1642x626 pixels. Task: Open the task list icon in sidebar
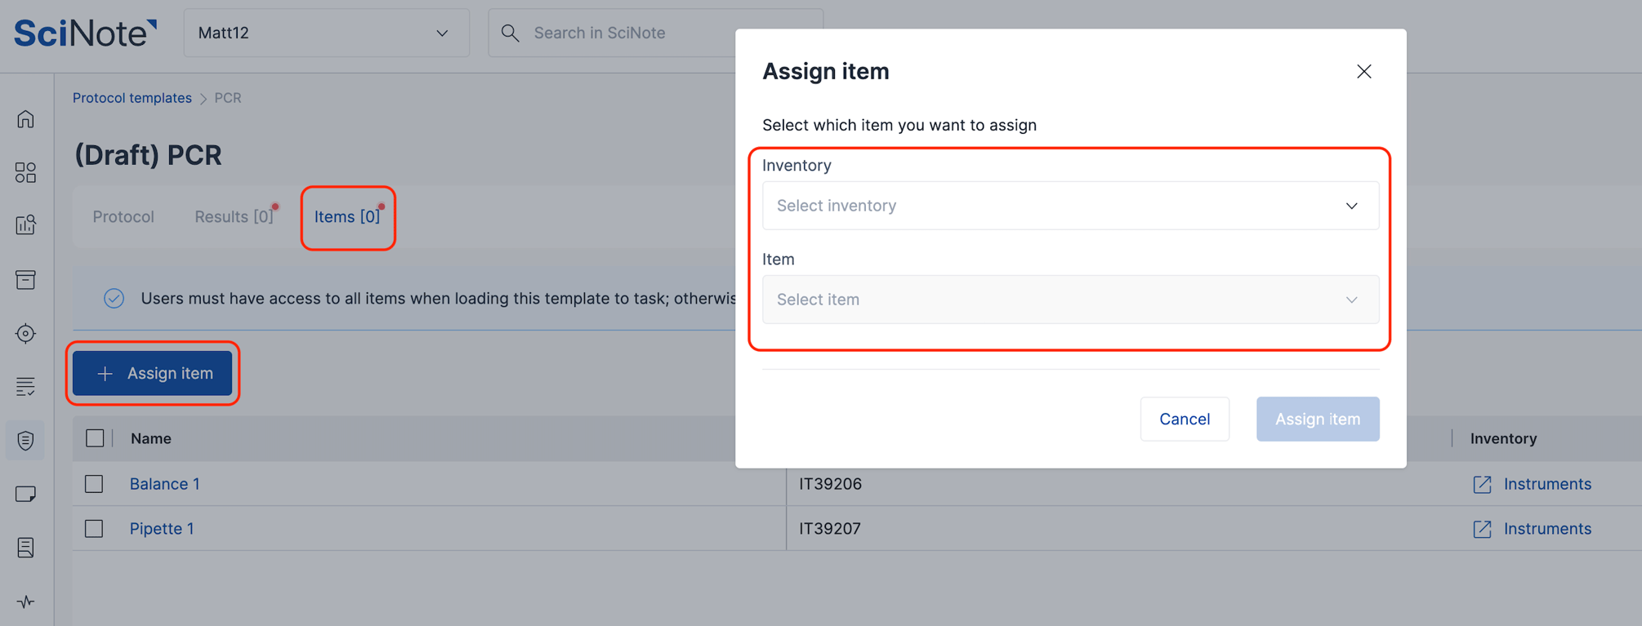point(25,386)
